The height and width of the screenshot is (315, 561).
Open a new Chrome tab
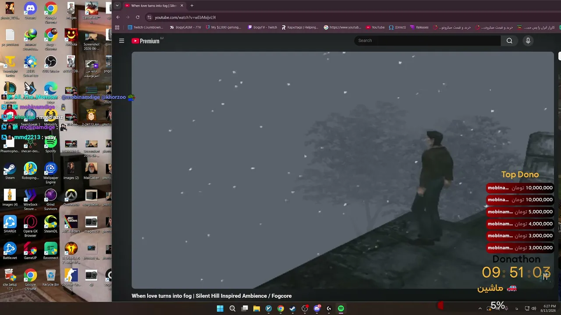(x=192, y=6)
